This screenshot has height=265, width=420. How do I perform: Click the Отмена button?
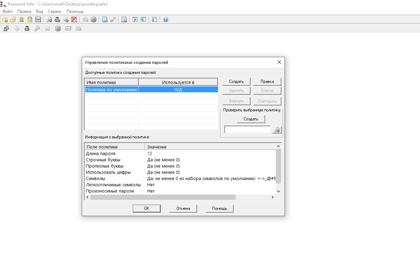[183, 208]
